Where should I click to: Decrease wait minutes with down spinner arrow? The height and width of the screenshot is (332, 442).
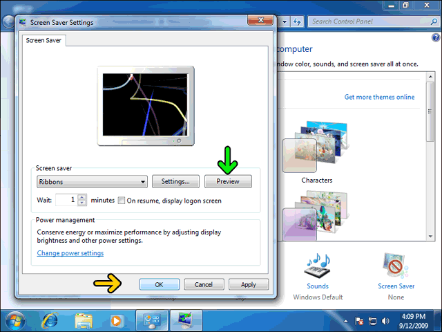point(81,203)
